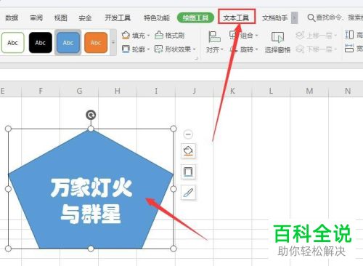Expand the 下移一层 dropdown arrow
The width and height of the screenshot is (363, 266).
[x=335, y=49]
